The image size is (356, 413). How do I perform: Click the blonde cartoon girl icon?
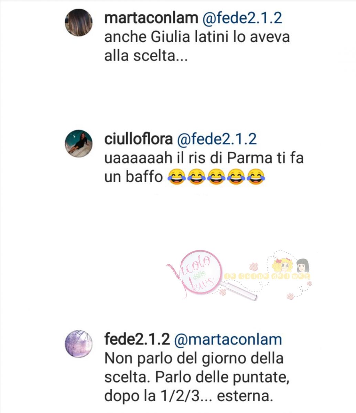pyautogui.click(x=283, y=265)
